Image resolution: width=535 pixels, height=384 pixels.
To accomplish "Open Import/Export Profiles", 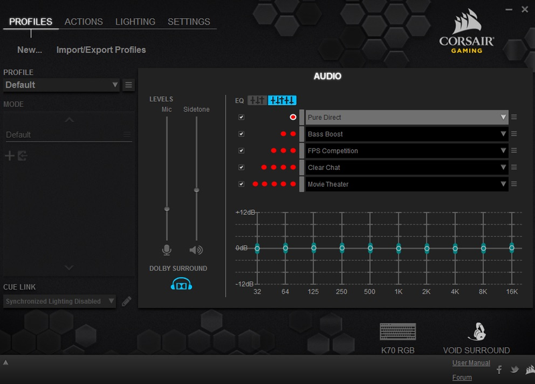I will pyautogui.click(x=101, y=50).
